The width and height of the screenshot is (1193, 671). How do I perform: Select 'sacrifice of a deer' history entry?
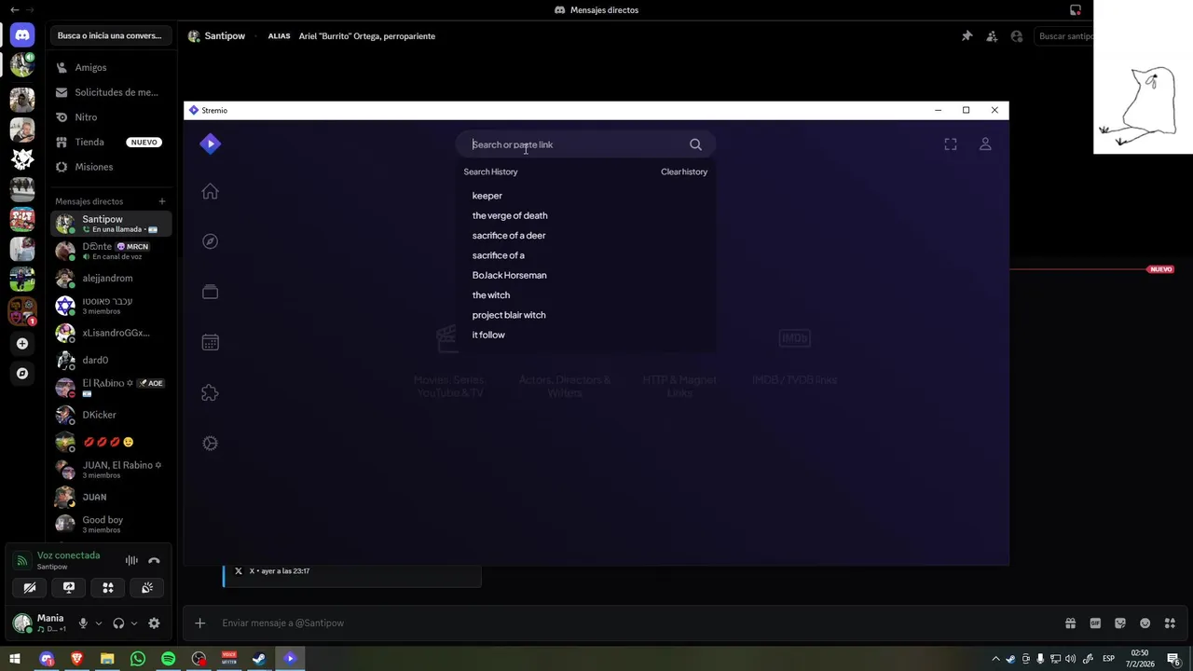(x=509, y=235)
